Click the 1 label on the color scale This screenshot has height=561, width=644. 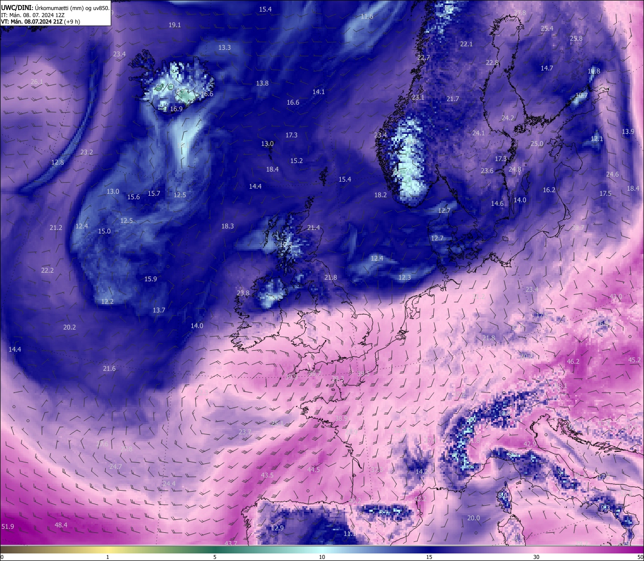coord(108,557)
